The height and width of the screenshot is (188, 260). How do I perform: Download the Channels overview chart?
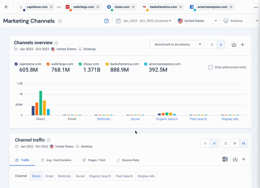[x=234, y=45]
